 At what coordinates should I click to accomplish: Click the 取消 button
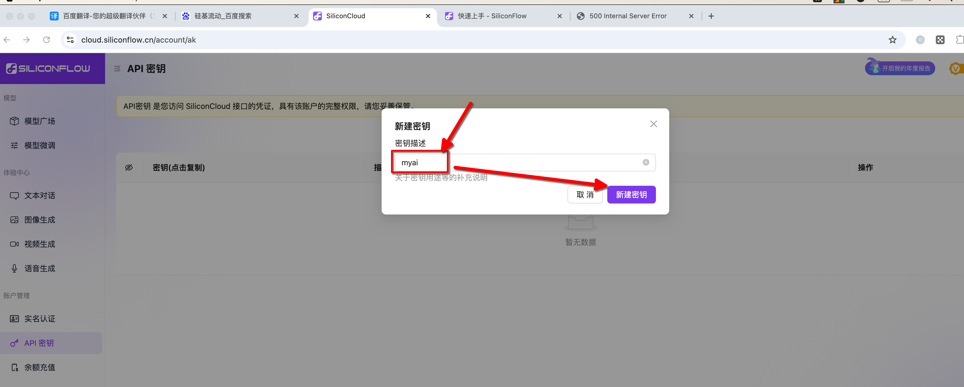[x=585, y=195]
